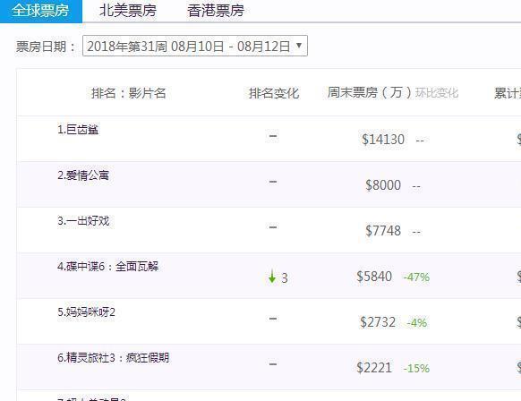This screenshot has height=401, width=521.
Task: Open the movie 3.一出好戏
Action: click(83, 220)
